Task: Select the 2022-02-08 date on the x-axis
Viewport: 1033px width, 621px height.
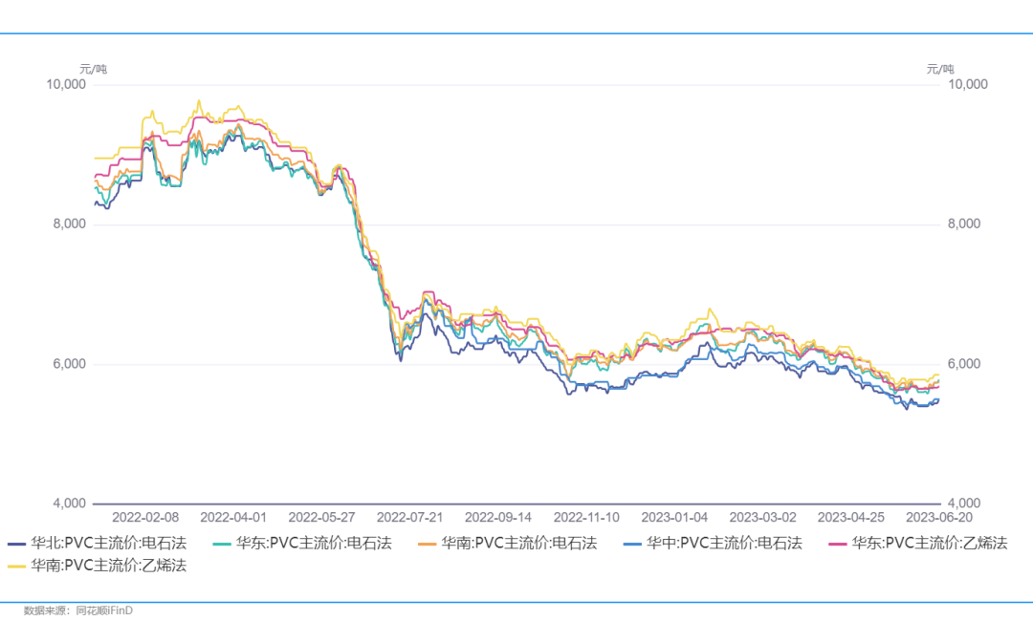Action: (x=145, y=517)
